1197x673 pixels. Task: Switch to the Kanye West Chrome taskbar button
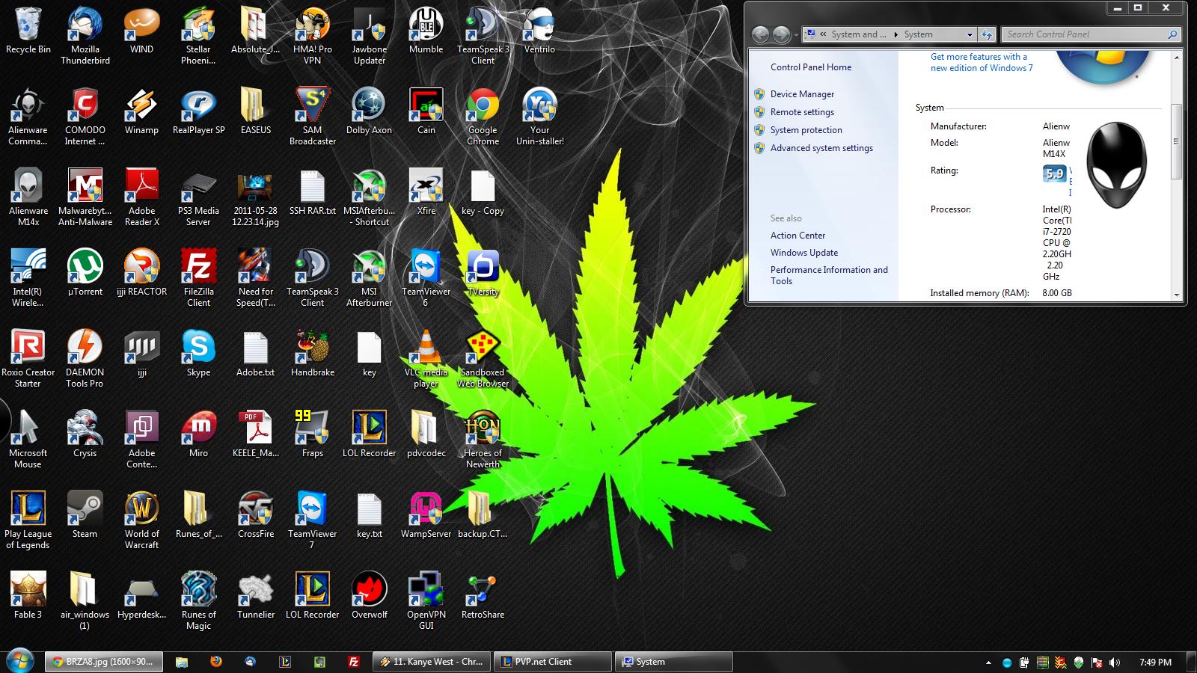[432, 662]
